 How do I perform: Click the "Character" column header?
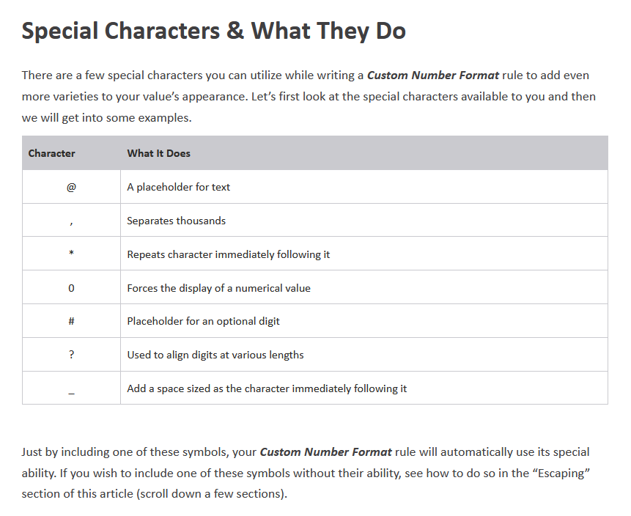tap(51, 153)
